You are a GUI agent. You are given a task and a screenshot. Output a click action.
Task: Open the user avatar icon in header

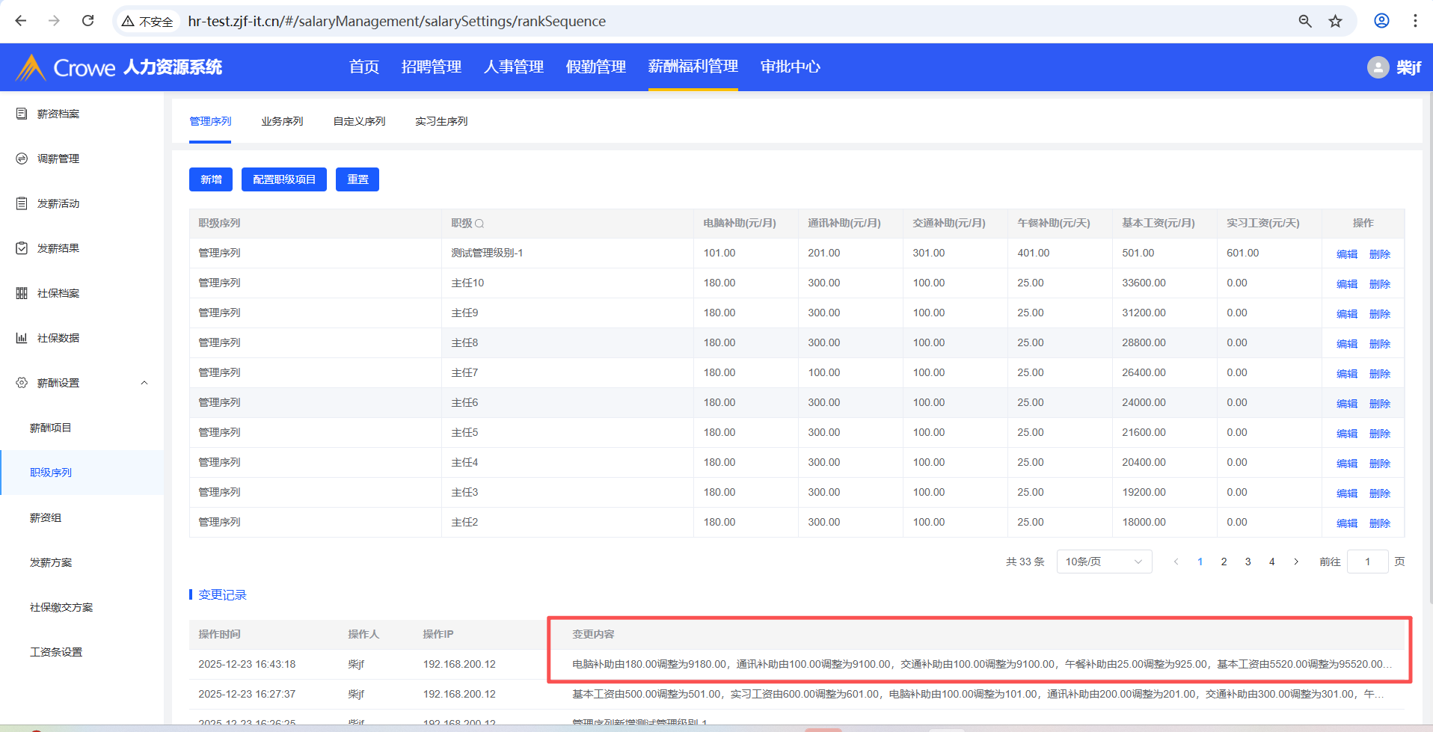point(1378,67)
